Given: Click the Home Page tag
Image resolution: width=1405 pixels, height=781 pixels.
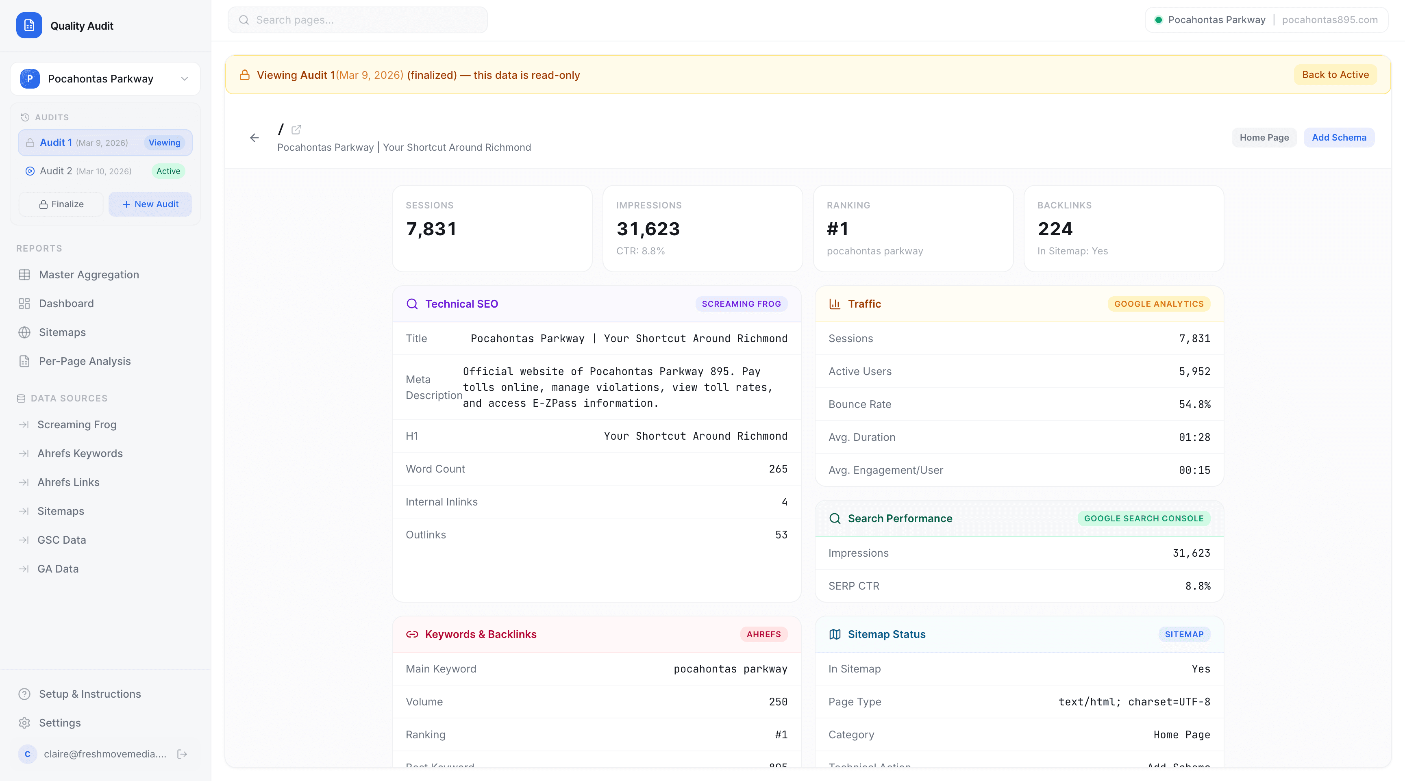Looking at the screenshot, I should pyautogui.click(x=1264, y=137).
